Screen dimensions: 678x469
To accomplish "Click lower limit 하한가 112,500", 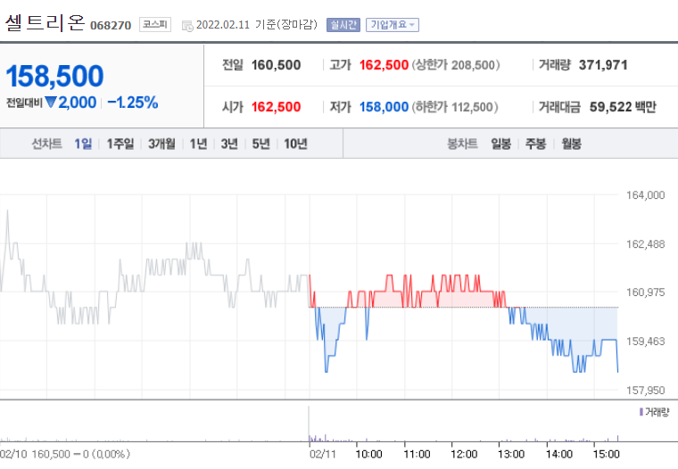I will tap(455, 107).
